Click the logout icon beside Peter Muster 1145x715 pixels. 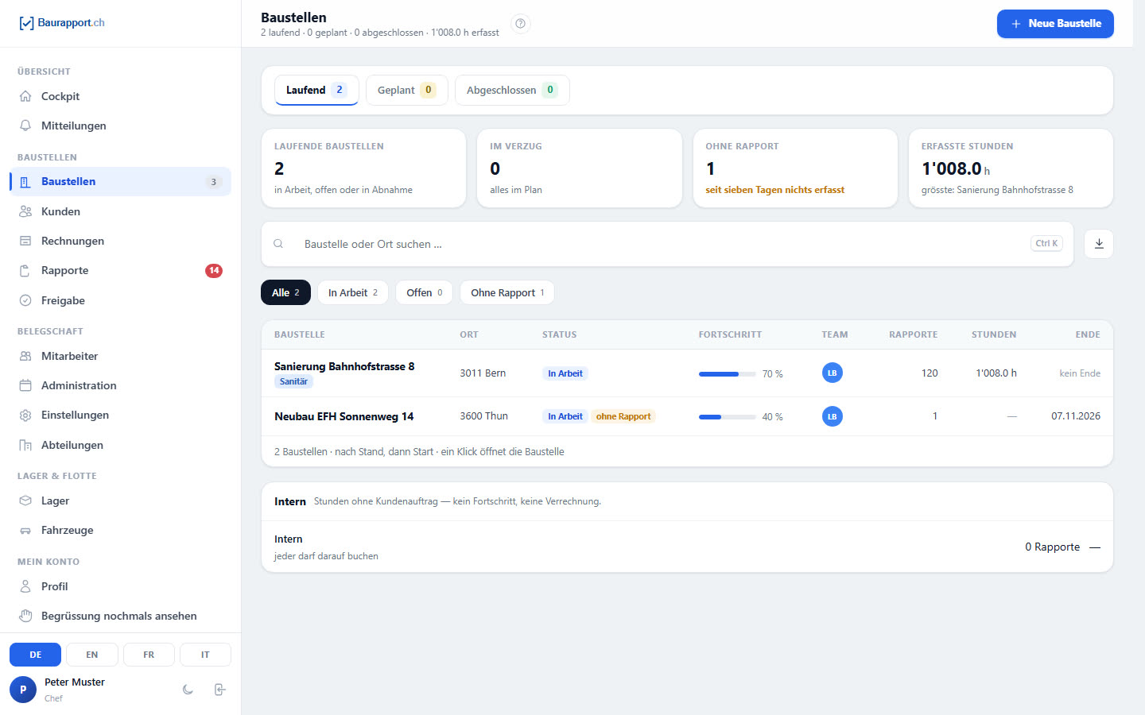(x=220, y=690)
